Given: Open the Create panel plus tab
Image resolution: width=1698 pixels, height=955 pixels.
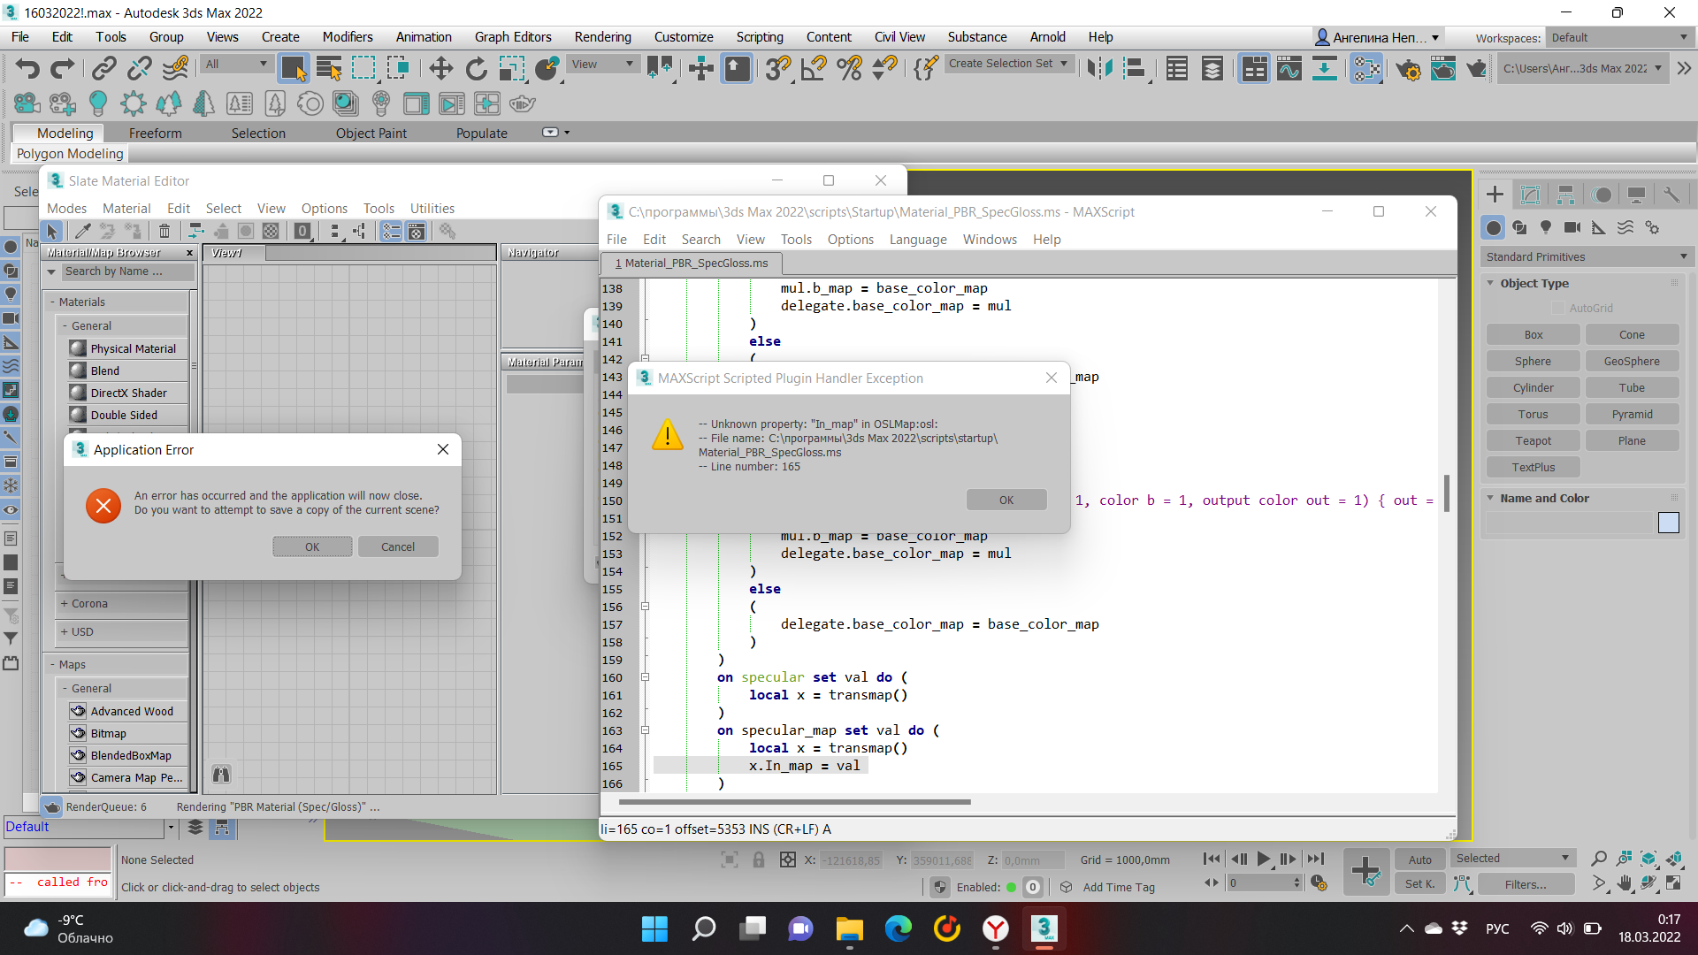Looking at the screenshot, I should [1495, 195].
